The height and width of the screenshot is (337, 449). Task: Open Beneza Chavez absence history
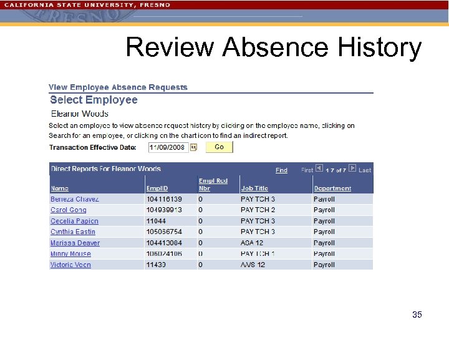click(75, 199)
